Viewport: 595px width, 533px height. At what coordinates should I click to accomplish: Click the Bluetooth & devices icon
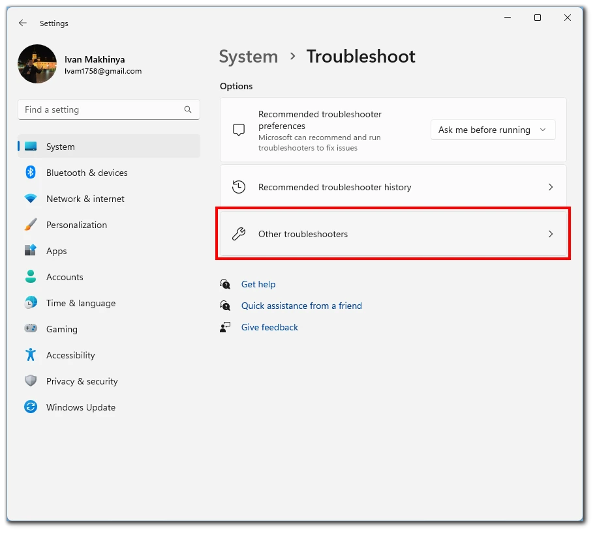(x=31, y=173)
